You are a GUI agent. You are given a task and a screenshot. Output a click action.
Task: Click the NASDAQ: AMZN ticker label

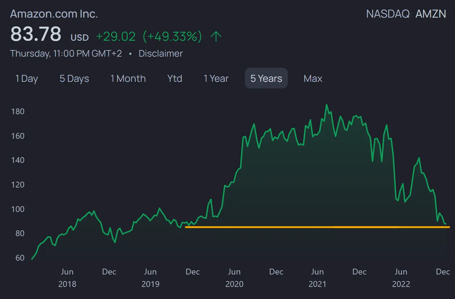406,14
